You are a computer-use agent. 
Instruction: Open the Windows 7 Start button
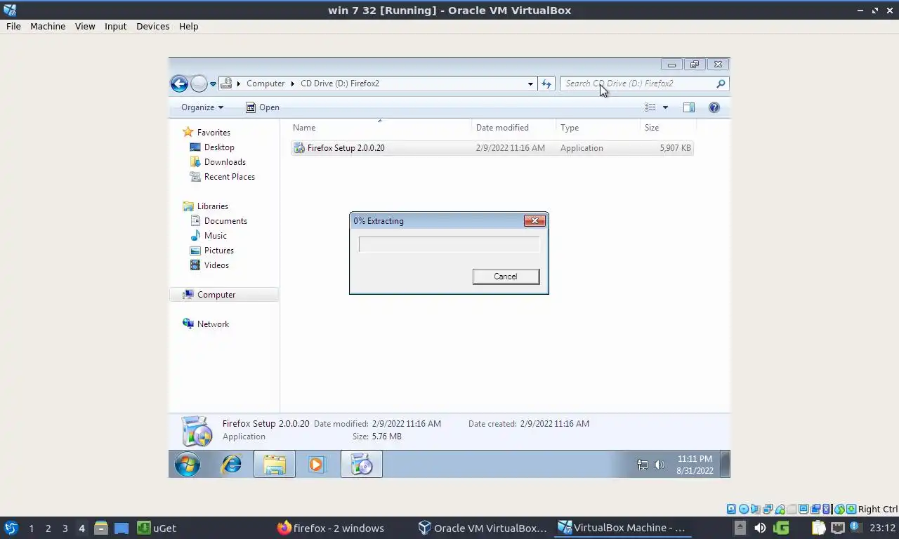click(188, 464)
